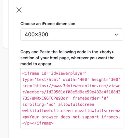
Task: Click the width='400' attribute in code
Action: click(76, 79)
